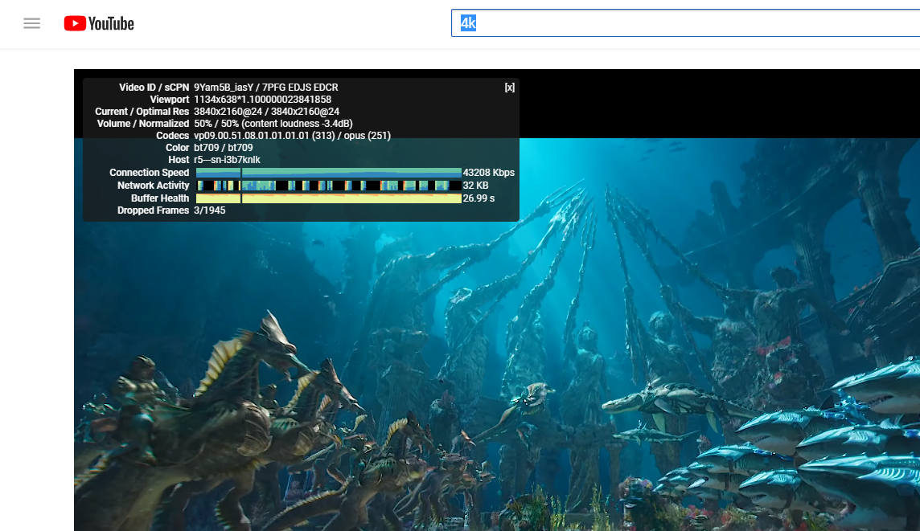Open the hamburger guide menu
The height and width of the screenshot is (531, 920).
click(x=31, y=23)
